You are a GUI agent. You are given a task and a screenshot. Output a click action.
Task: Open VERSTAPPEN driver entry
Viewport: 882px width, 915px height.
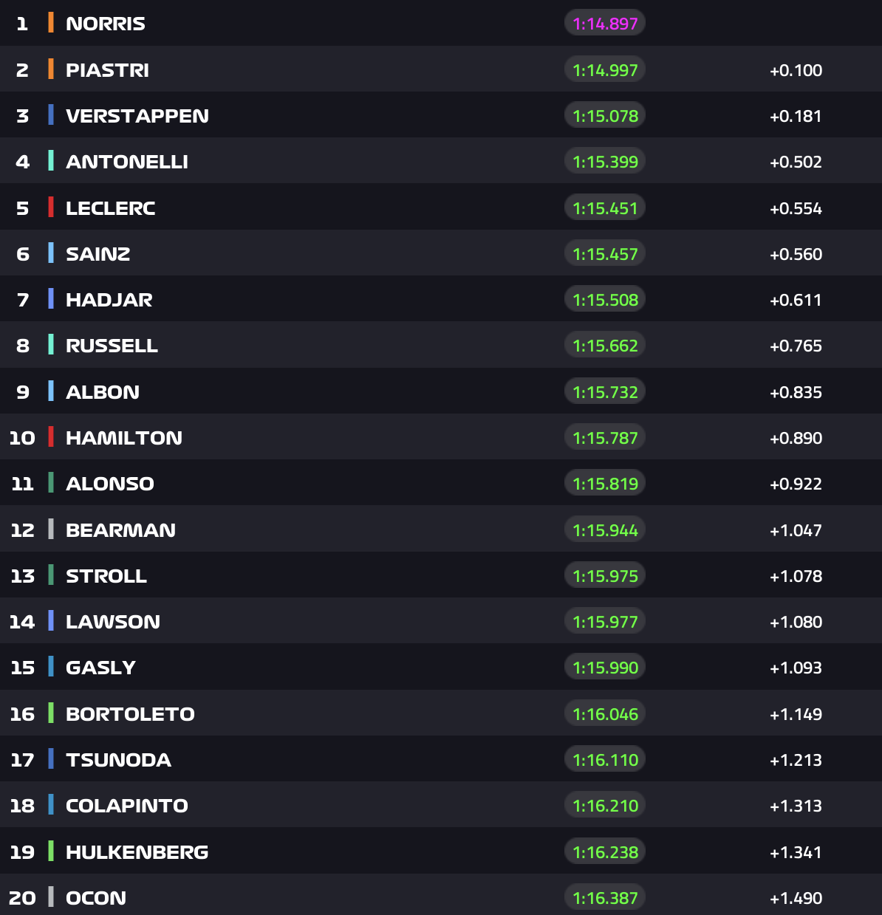(x=137, y=116)
